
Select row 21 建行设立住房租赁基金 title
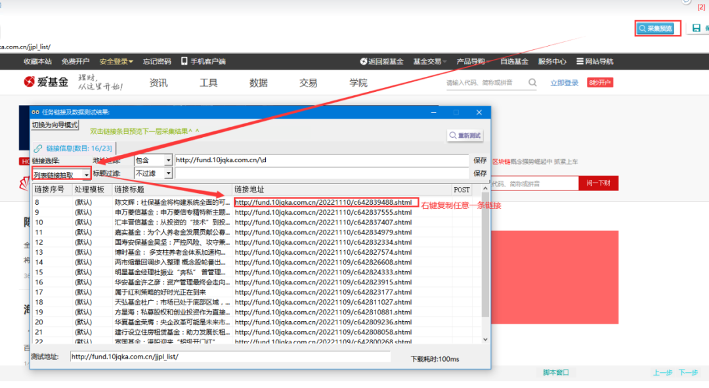[x=172, y=332]
